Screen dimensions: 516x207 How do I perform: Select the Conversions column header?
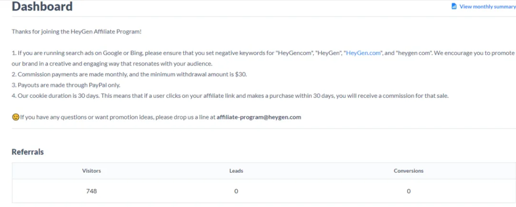click(x=408, y=171)
